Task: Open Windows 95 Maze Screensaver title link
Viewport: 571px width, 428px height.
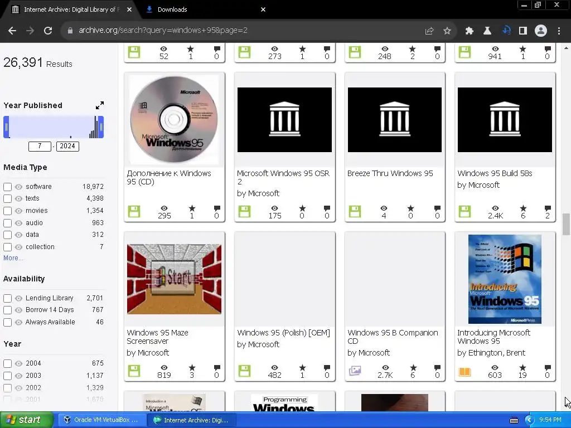Action: 157,337
